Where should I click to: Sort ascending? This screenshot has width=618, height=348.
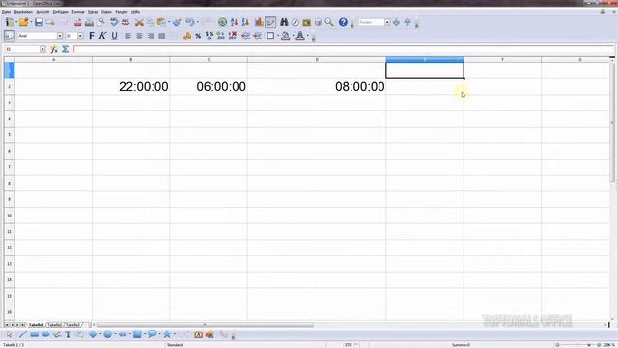click(234, 22)
